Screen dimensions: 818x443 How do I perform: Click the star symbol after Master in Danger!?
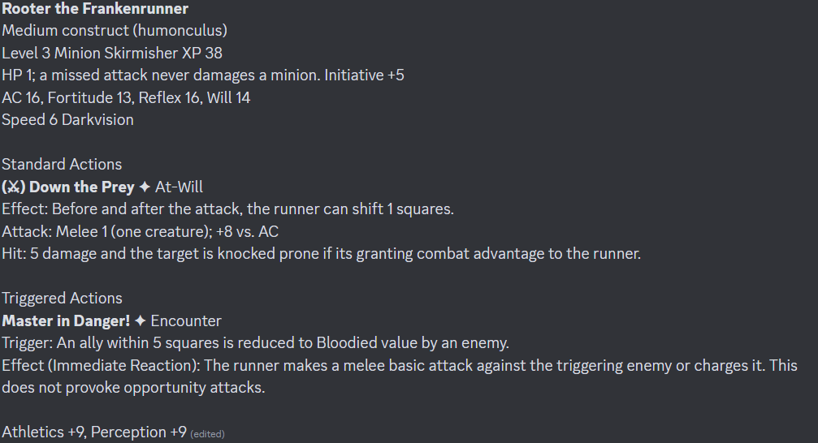tap(140, 321)
